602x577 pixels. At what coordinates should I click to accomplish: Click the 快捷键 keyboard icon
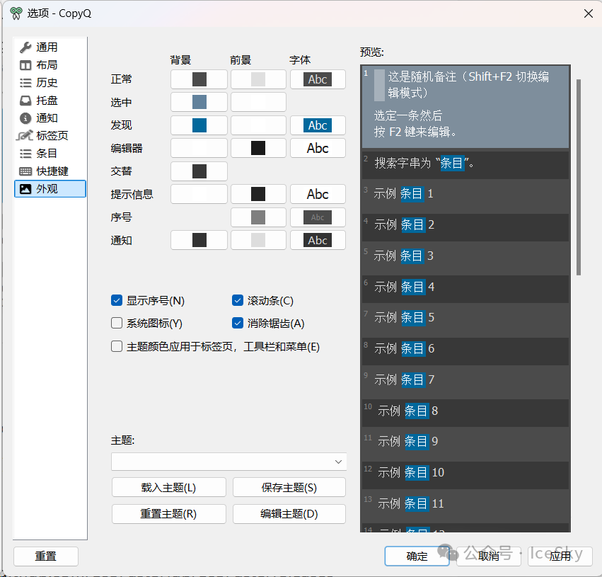(25, 171)
